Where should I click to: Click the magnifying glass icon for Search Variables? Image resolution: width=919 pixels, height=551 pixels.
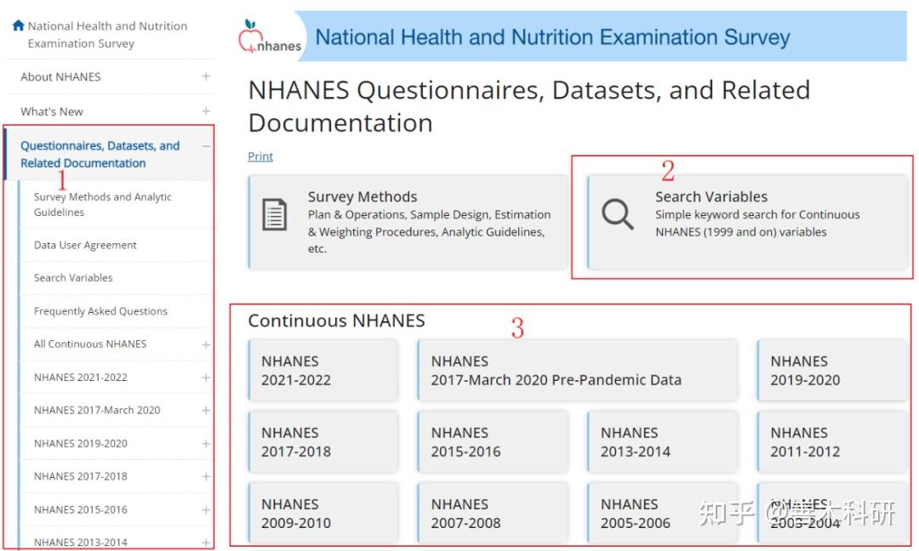pos(616,213)
